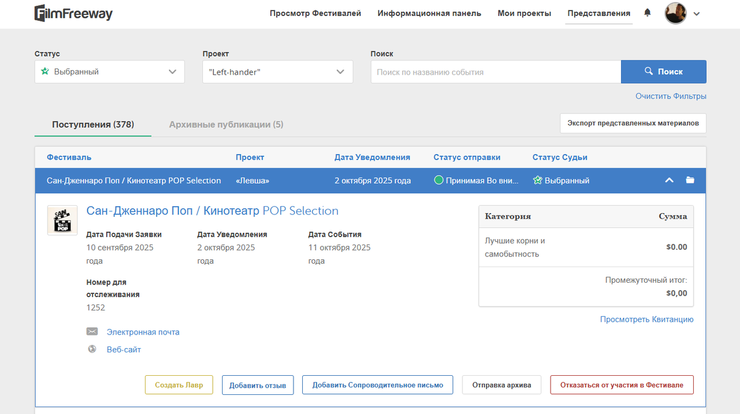Viewport: 740px width, 414px height.
Task: Sort by Статус отправки column header
Action: click(x=467, y=157)
